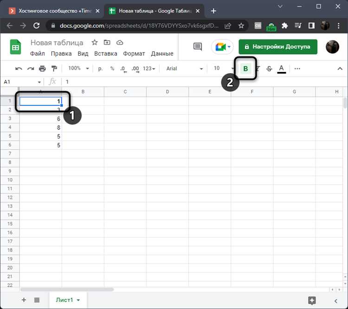This screenshot has width=348, height=309.
Task: Open the Лист1 sheet tab
Action: point(68,300)
